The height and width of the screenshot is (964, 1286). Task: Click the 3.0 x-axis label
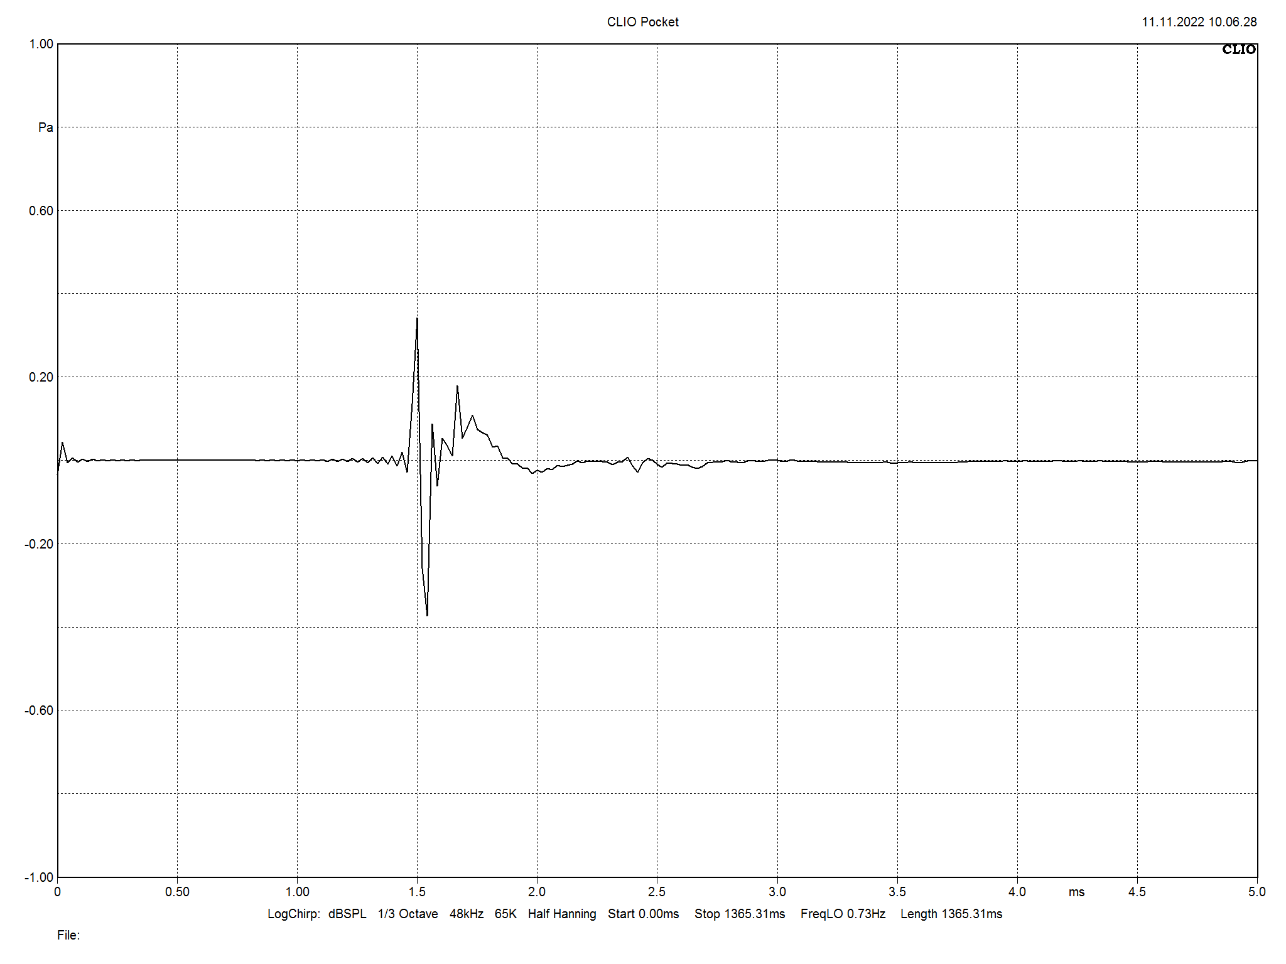[777, 892]
